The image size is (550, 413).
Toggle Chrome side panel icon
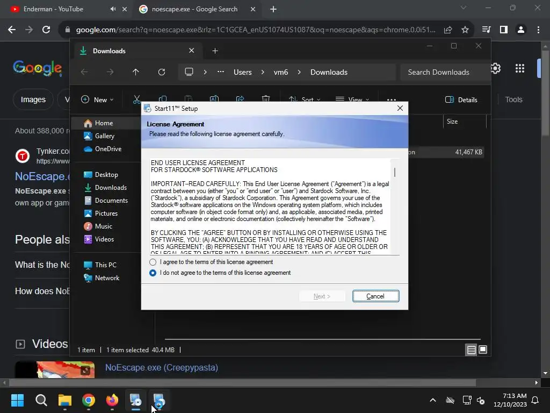(504, 30)
